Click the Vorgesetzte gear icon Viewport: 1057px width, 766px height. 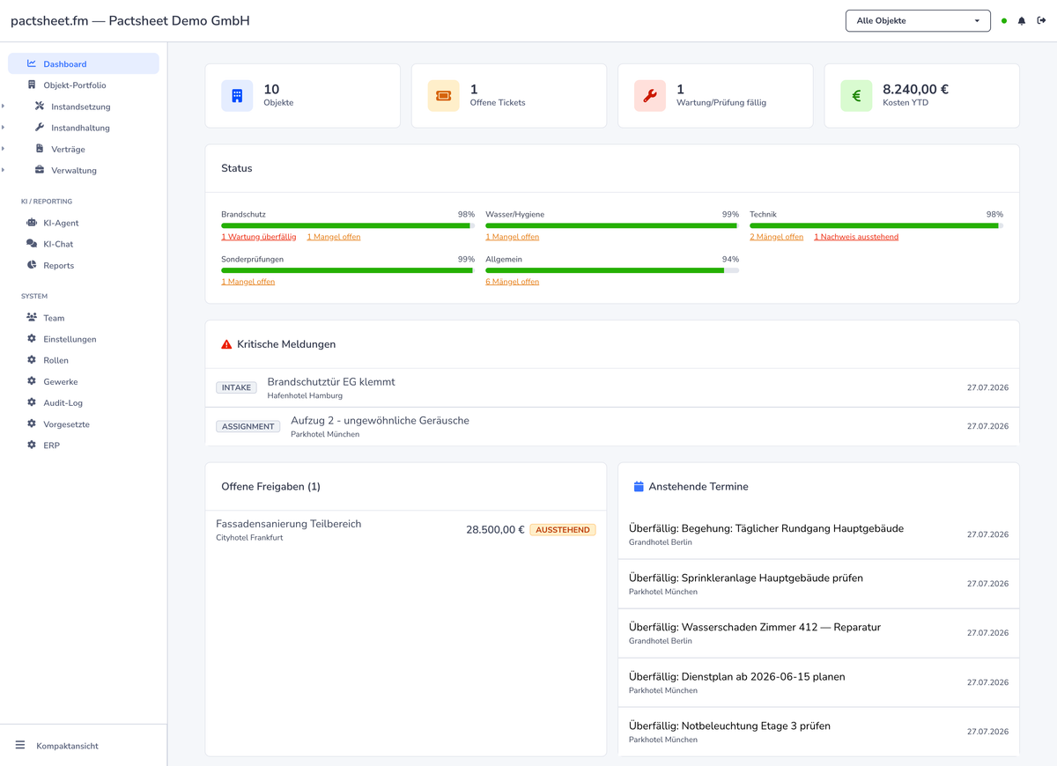(32, 424)
